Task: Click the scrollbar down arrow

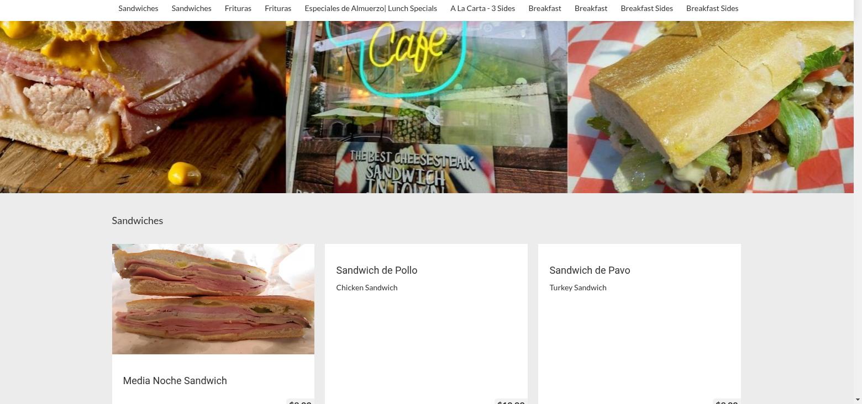Action: [x=858, y=399]
